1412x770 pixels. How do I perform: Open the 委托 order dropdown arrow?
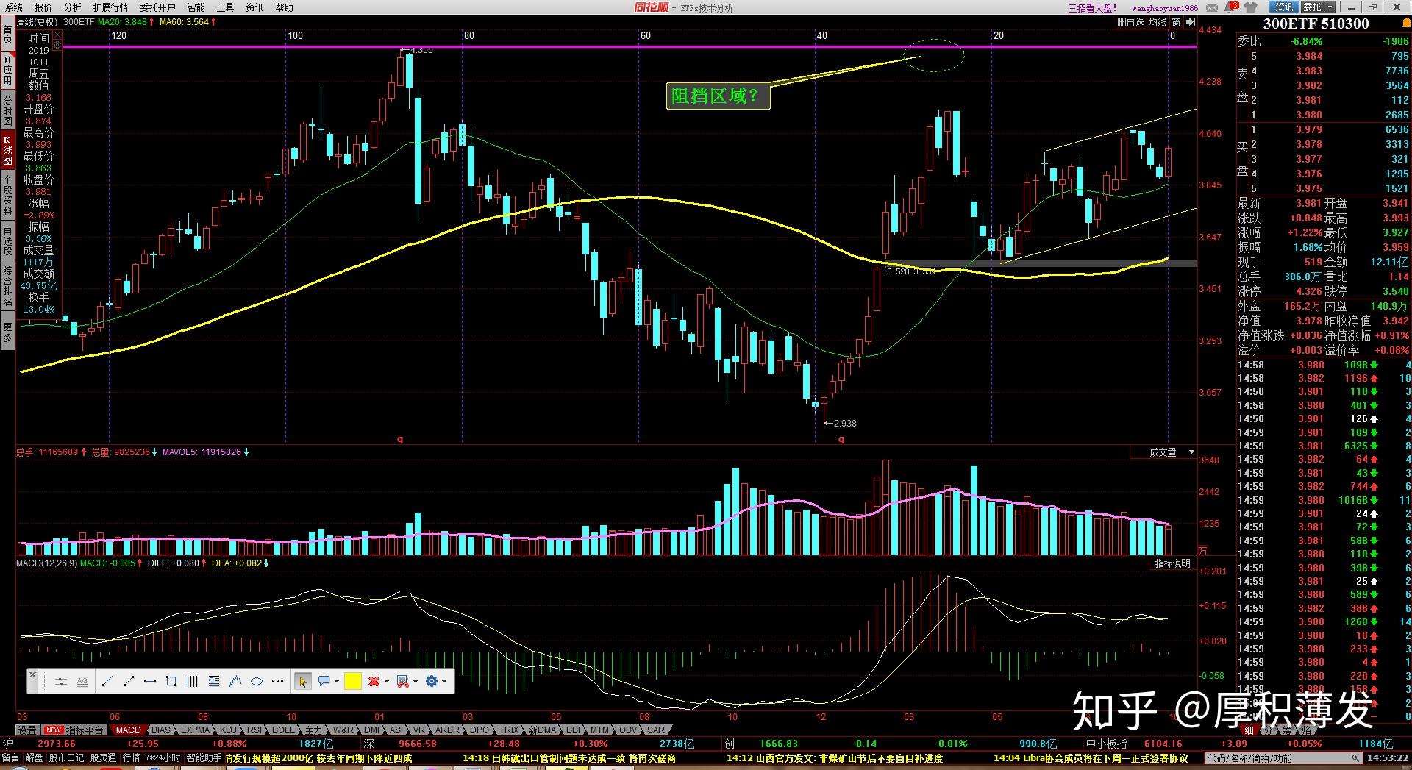point(1330,7)
